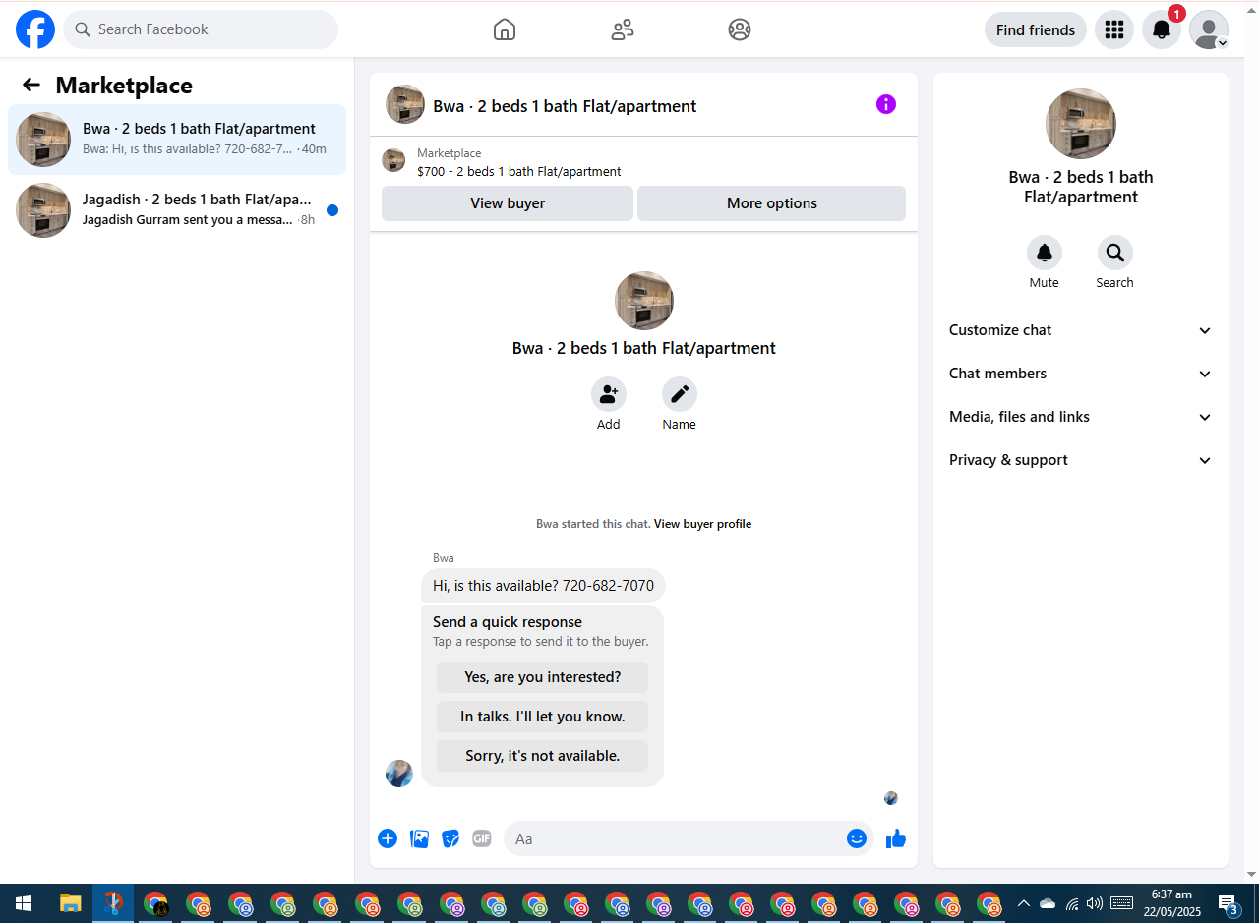Click the Windows Start button

point(24,903)
